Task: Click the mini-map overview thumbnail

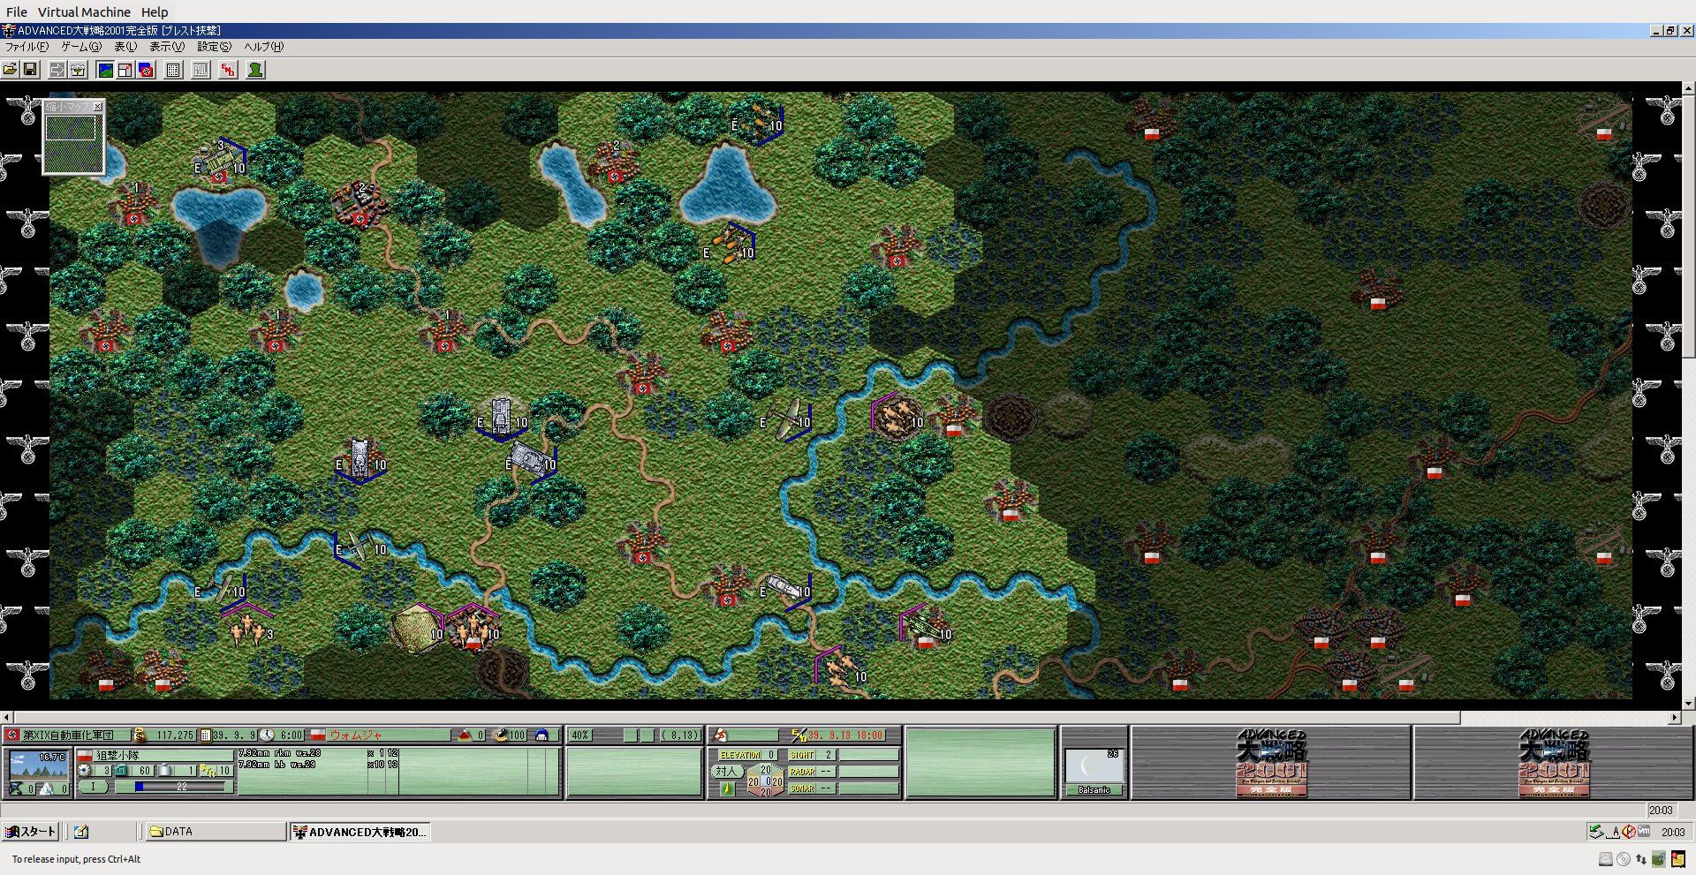Action: tap(74, 143)
